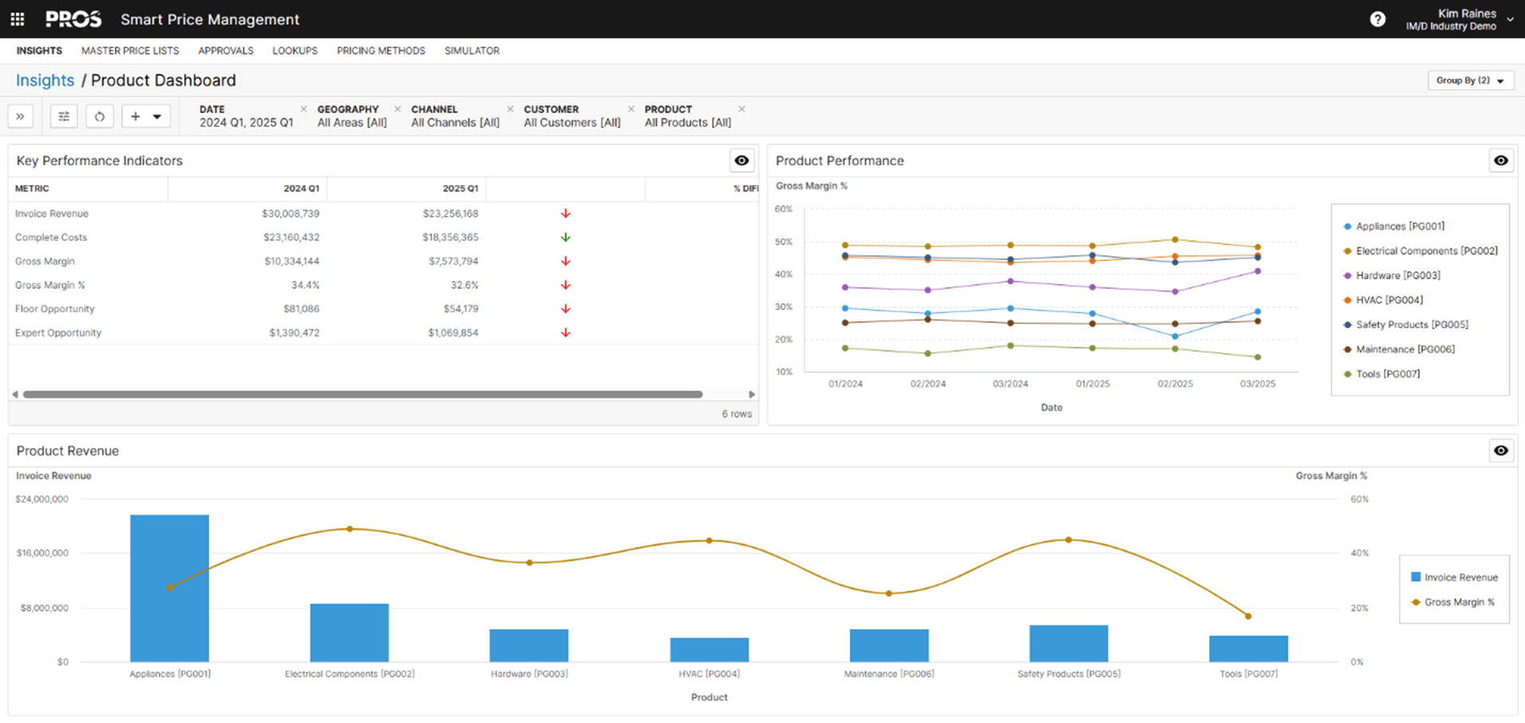This screenshot has height=723, width=1525.
Task: Select the Approvals menu item
Action: pyautogui.click(x=226, y=50)
